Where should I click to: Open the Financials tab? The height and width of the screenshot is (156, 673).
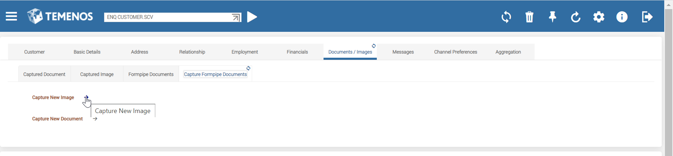[x=297, y=52]
